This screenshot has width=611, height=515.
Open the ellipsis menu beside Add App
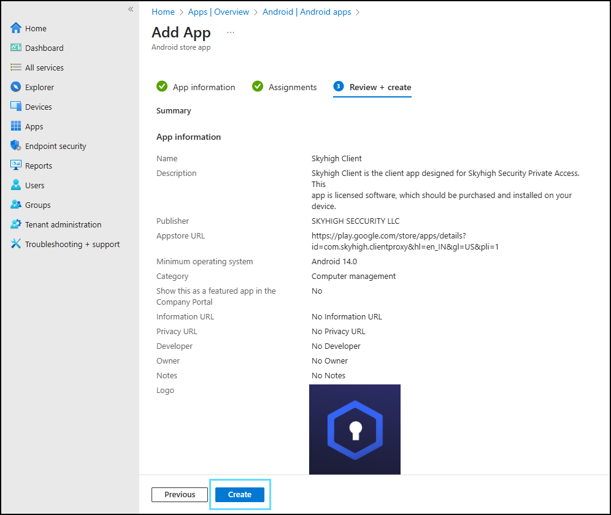tap(231, 32)
